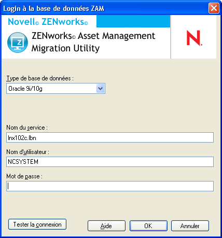Click the red Novell N logo
The image size is (222, 238).
pos(194,38)
